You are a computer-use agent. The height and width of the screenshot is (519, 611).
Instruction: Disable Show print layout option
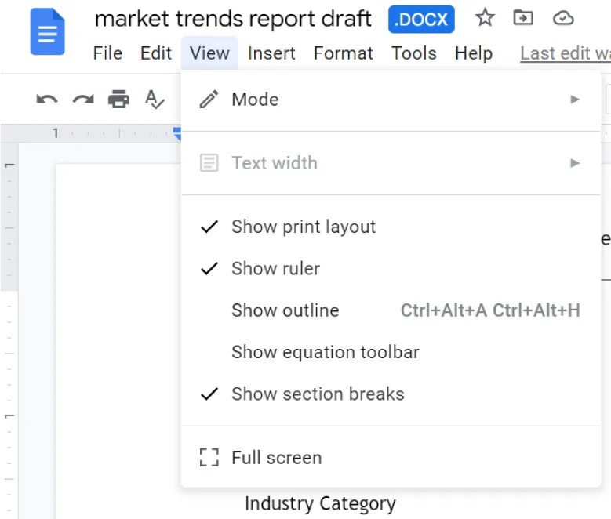(x=303, y=227)
